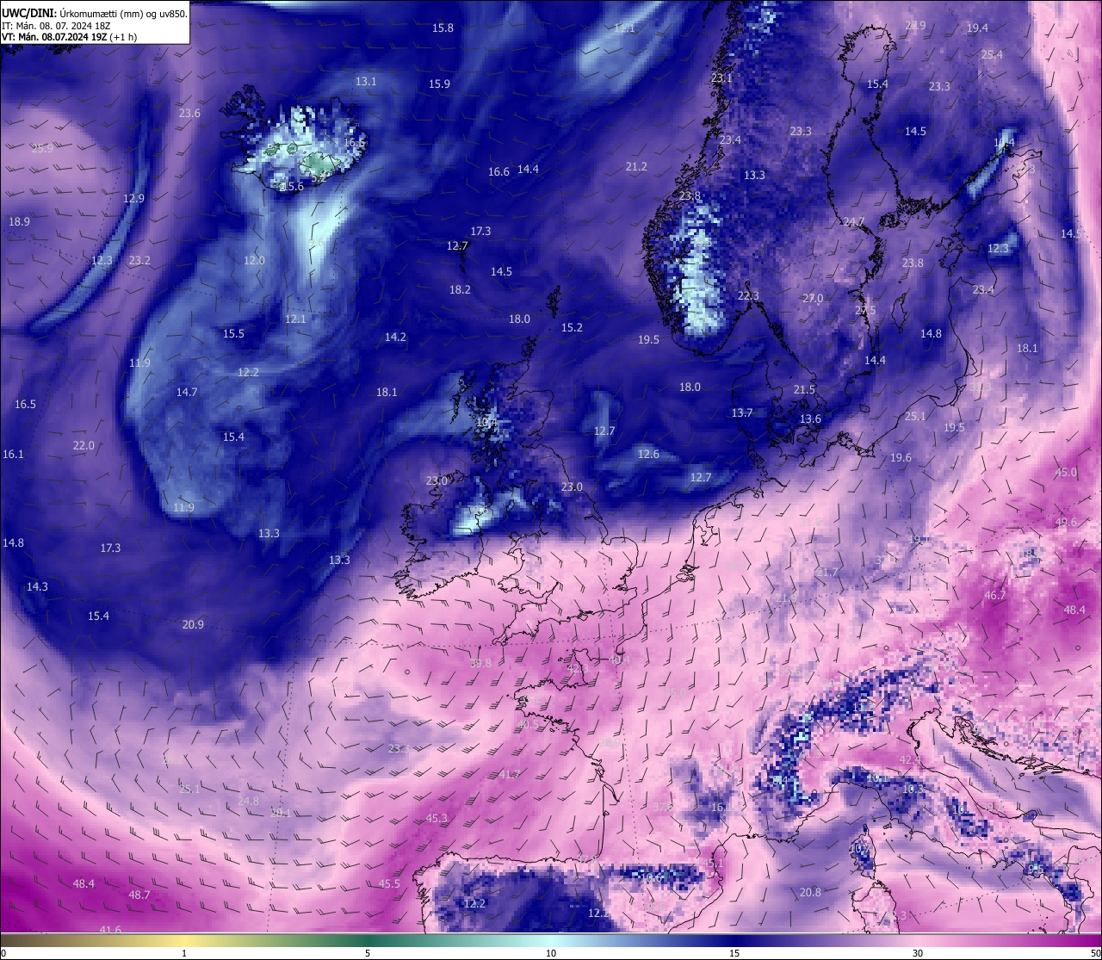Screen dimensions: 1102x960
Task: Click the map value '20.9'
Action: [x=193, y=625]
